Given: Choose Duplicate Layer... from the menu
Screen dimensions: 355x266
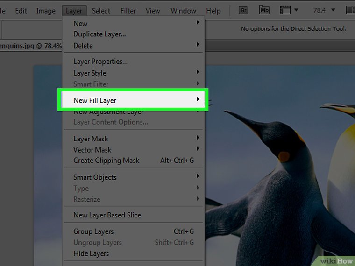Looking at the screenshot, I should pyautogui.click(x=99, y=34).
